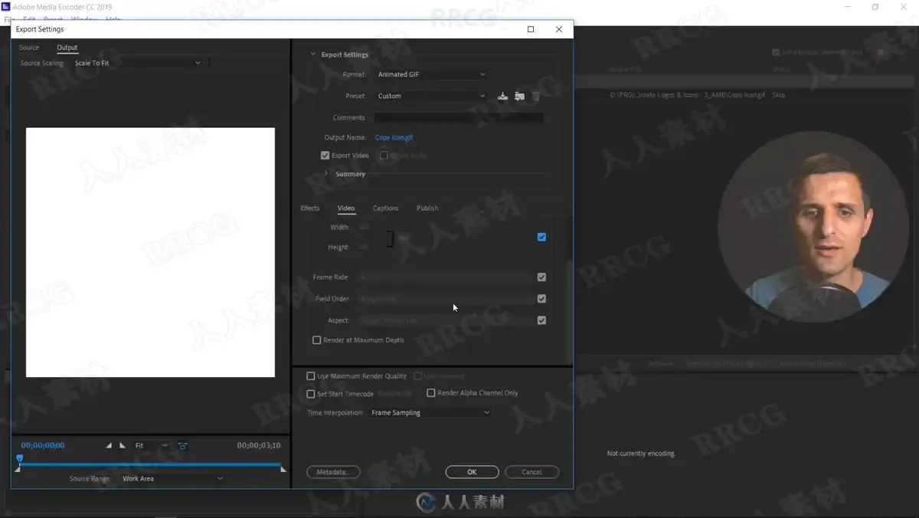Enable Render at Maximum Depth
The width and height of the screenshot is (919, 518).
(316, 340)
